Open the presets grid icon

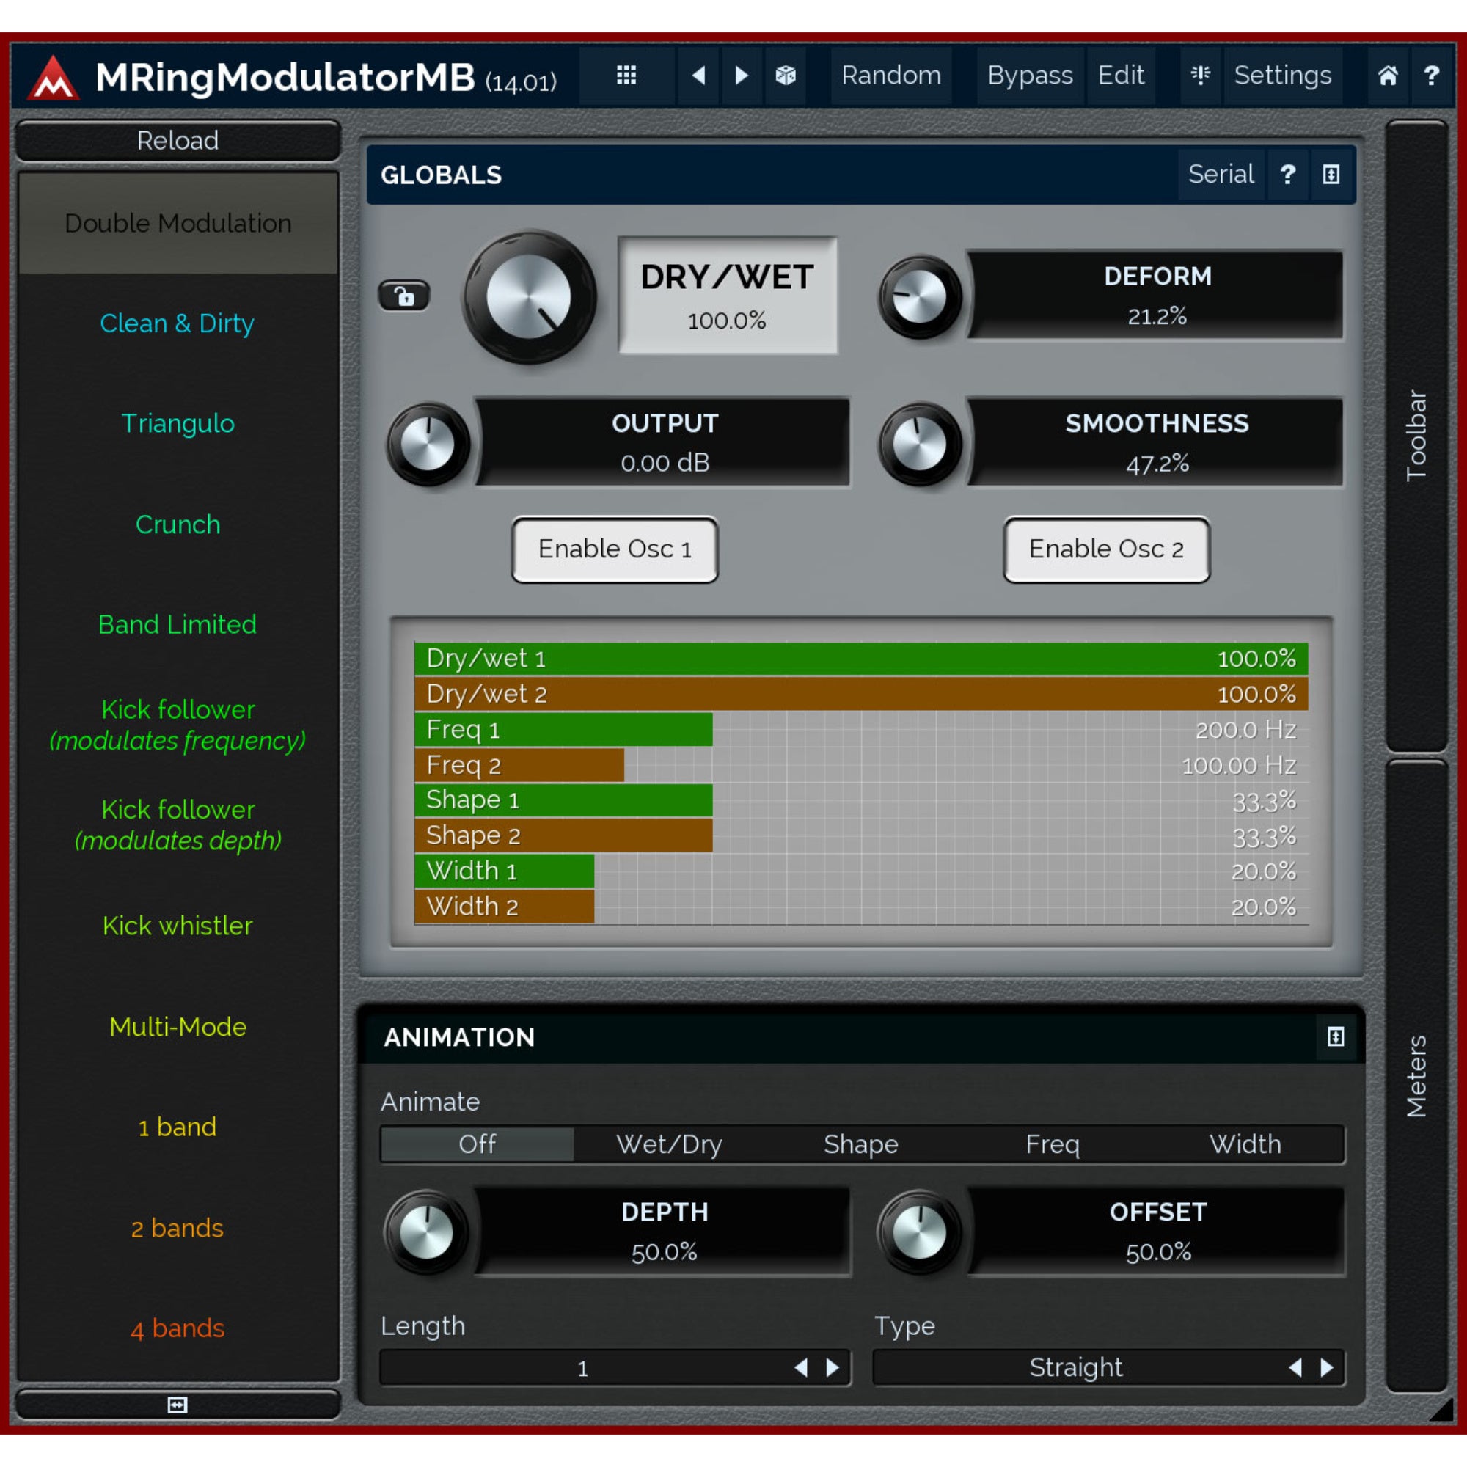point(626,75)
